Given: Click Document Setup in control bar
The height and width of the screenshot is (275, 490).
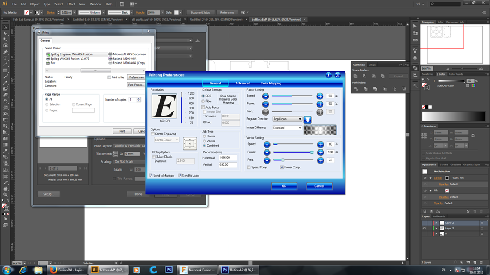Looking at the screenshot, I should point(200,12).
